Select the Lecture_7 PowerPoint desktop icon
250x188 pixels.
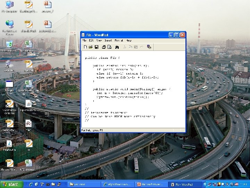click(48, 7)
